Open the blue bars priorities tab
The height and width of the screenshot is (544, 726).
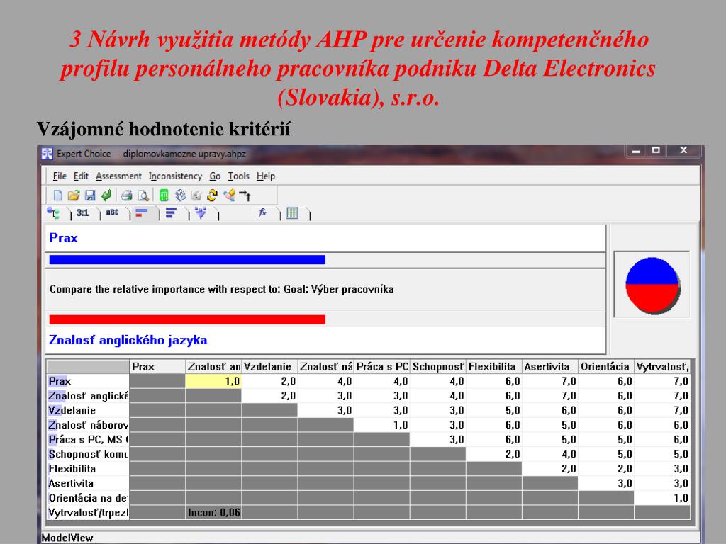coord(172,212)
